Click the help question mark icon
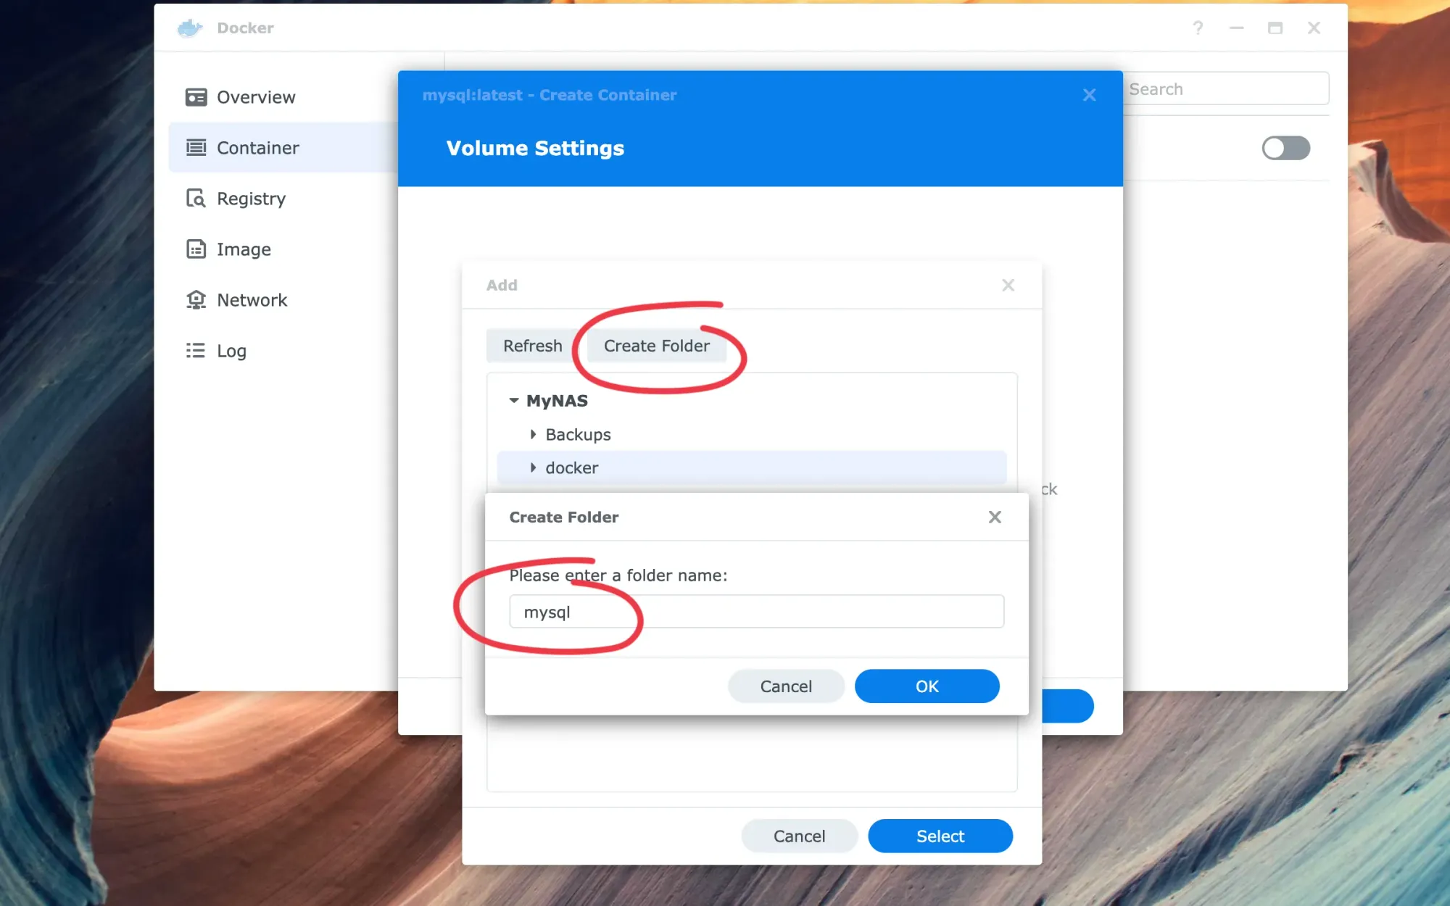This screenshot has width=1450, height=906. (x=1198, y=27)
